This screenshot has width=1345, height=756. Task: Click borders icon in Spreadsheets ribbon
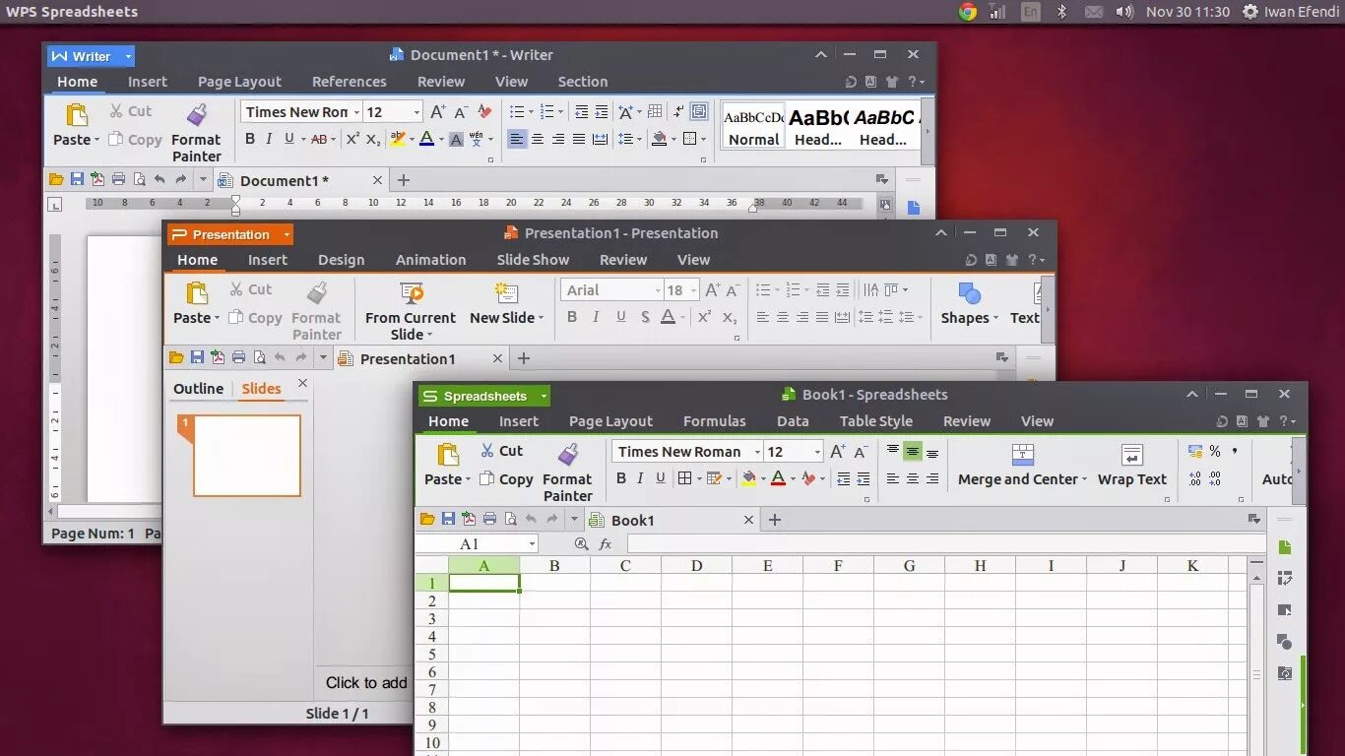pyautogui.click(x=685, y=478)
